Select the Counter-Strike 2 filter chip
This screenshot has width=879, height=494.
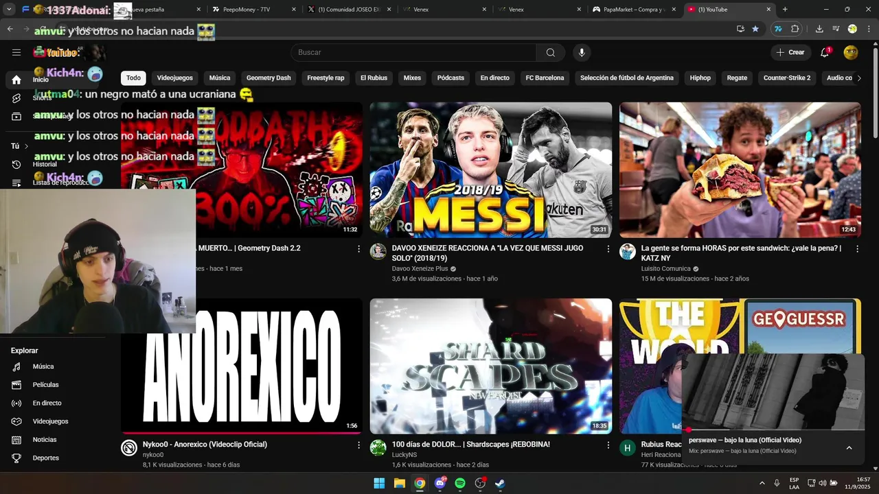point(787,78)
